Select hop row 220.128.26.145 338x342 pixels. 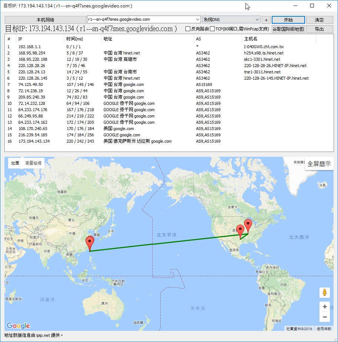[169, 78]
